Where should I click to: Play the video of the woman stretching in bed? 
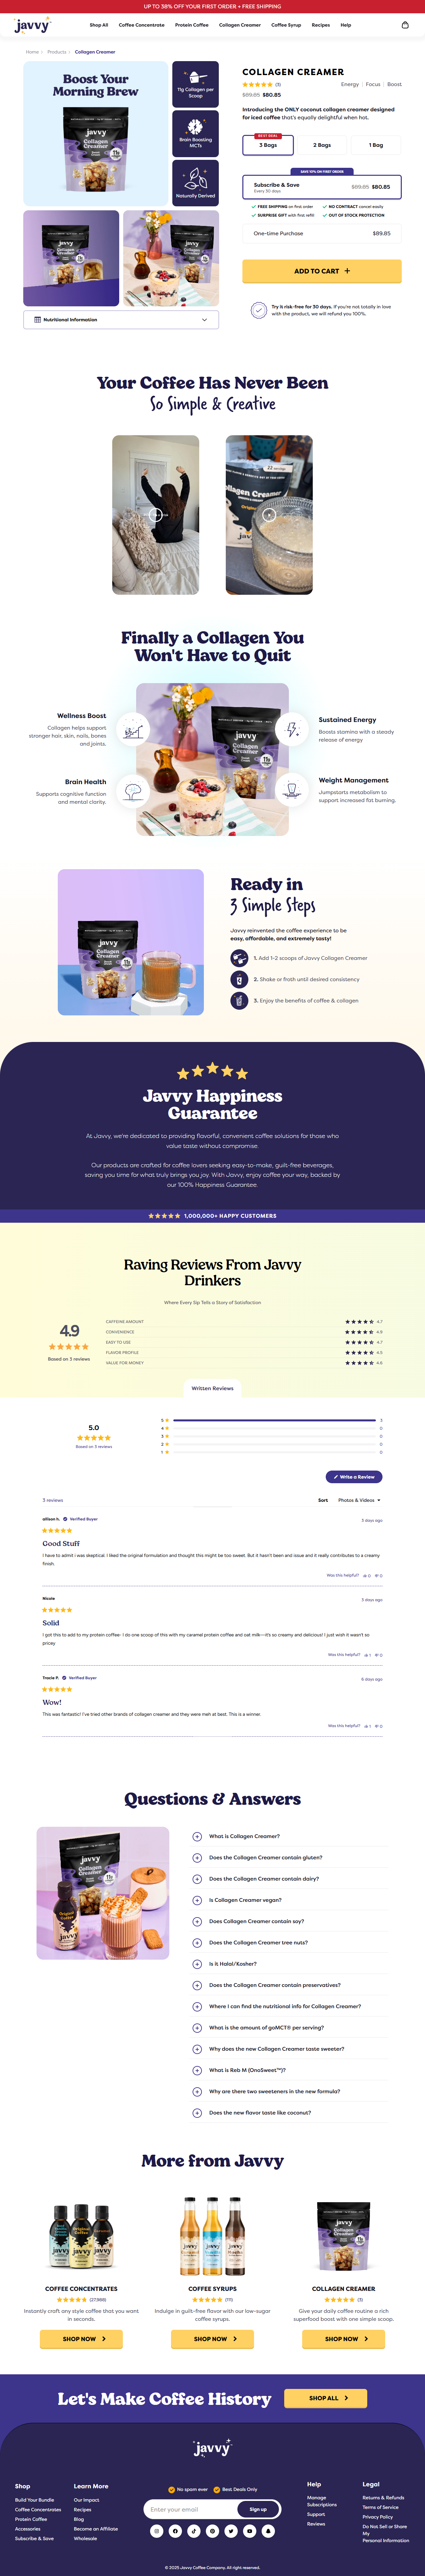[155, 515]
